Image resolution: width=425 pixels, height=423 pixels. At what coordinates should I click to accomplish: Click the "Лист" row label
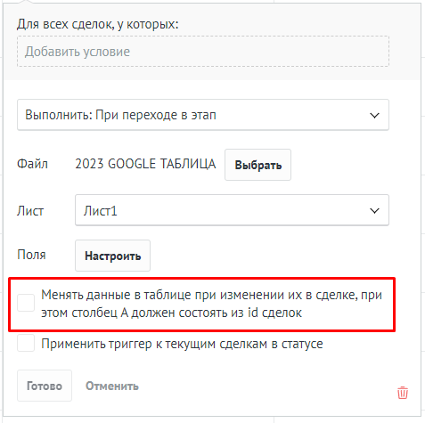click(x=30, y=211)
